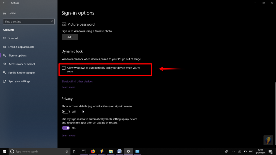Click the Picture password heading
276x155 pixels.
tap(81, 24)
